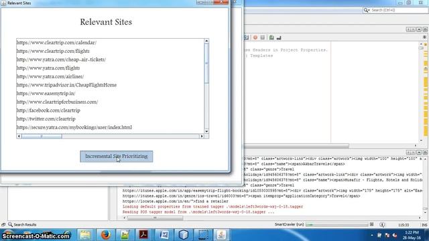
Task: Show hidden system tray icons
Action: (x=372, y=235)
